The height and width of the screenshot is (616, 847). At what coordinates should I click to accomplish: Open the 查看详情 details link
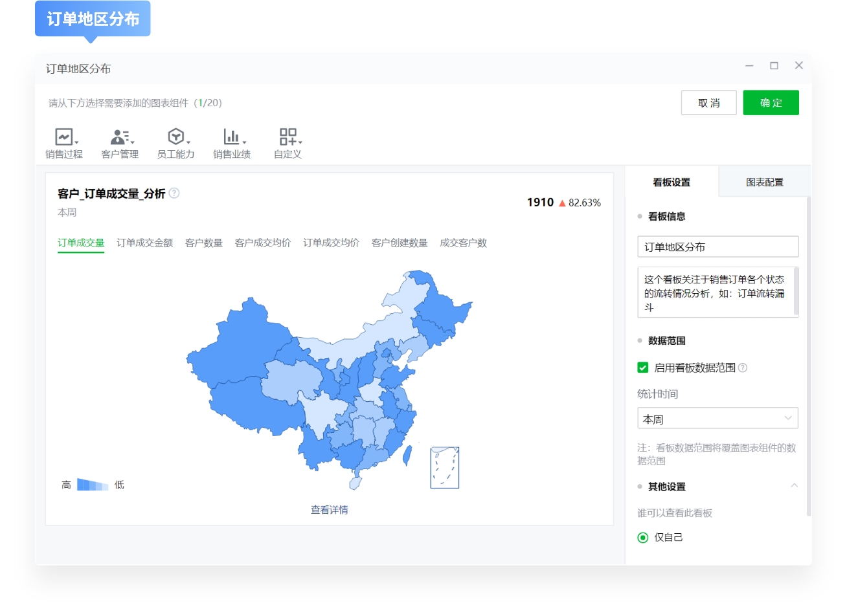[x=328, y=510]
